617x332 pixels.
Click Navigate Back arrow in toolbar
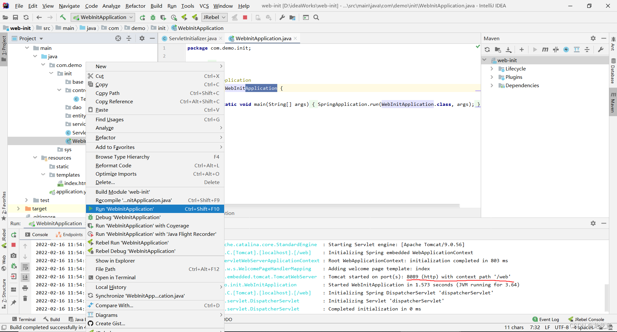pos(39,17)
